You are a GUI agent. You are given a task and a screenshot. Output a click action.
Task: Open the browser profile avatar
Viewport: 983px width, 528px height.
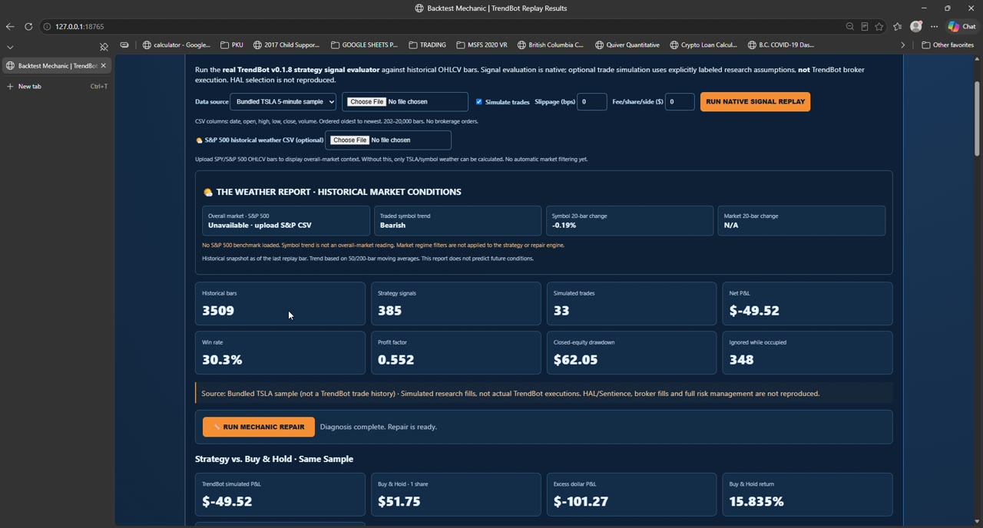[916, 26]
